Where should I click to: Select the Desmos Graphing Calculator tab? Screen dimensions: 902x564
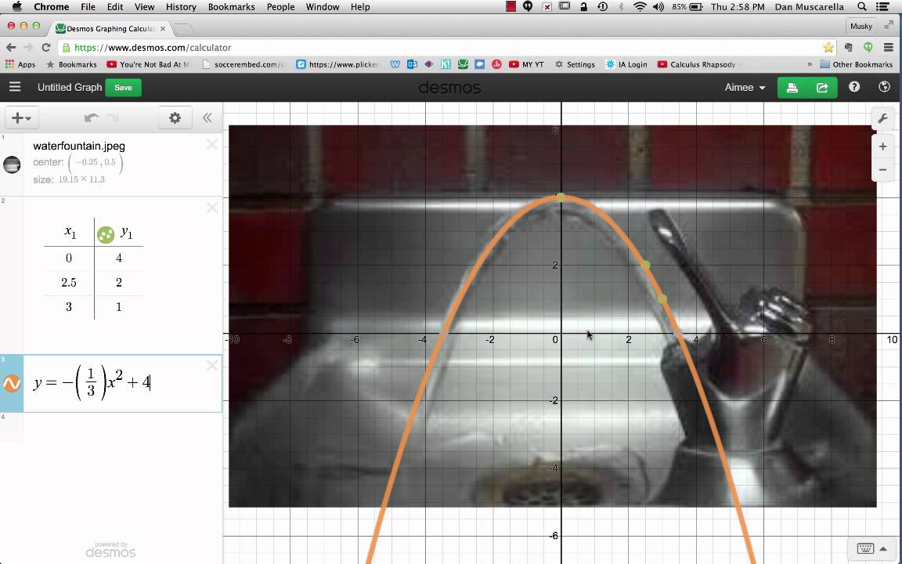click(111, 28)
